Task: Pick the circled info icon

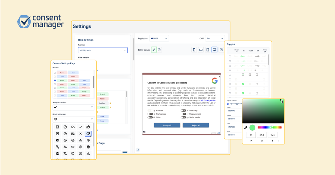Action: coord(80,154)
